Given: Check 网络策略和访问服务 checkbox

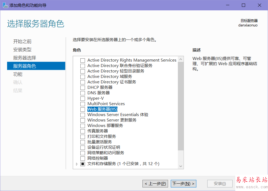Looking at the screenshot, I should [x=83, y=153].
